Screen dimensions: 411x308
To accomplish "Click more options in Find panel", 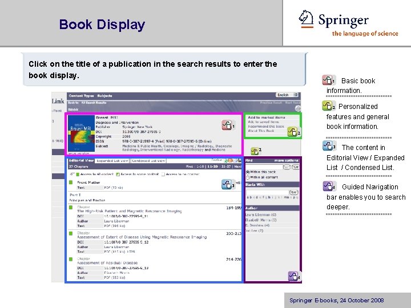I will coord(286,160).
